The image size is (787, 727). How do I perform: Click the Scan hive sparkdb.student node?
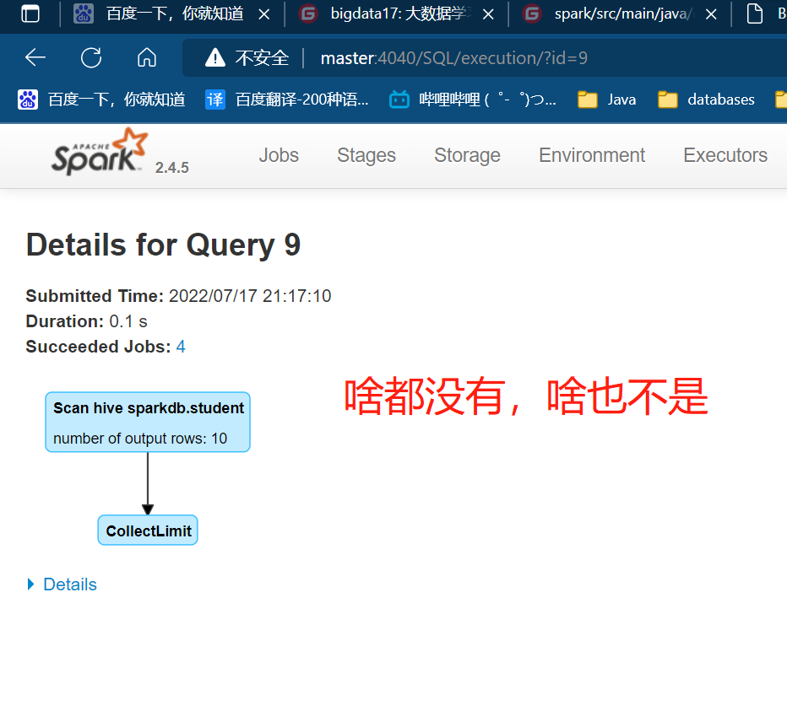coord(148,423)
